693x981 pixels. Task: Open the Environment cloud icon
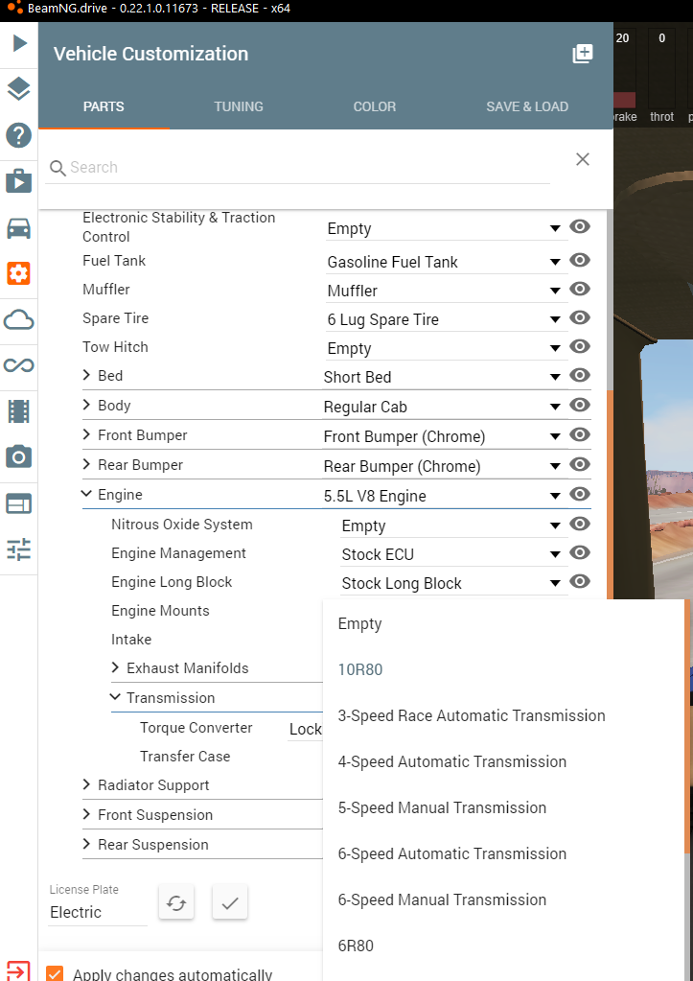pos(19,320)
